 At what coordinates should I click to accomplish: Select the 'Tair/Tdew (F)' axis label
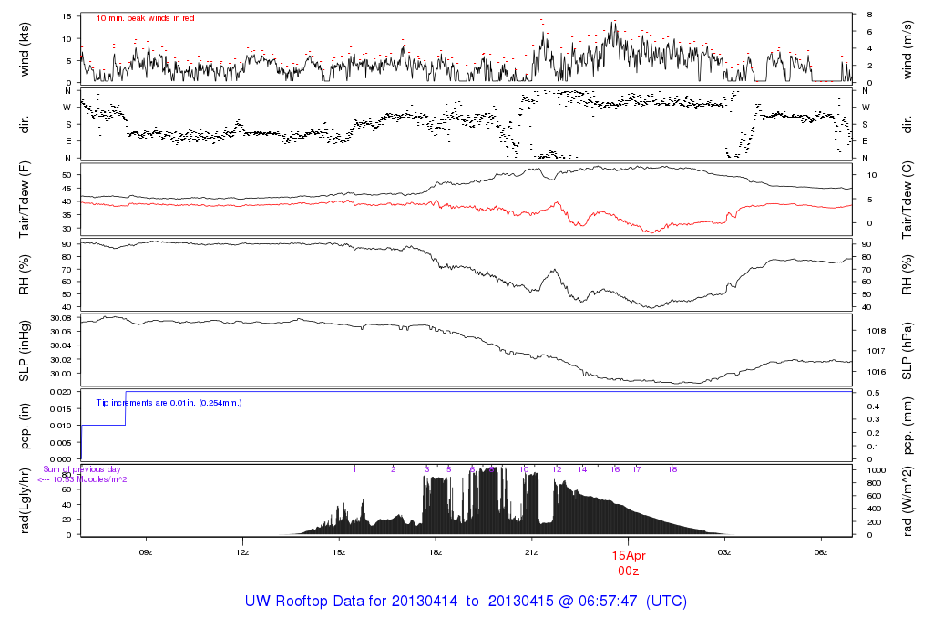pyautogui.click(x=25, y=200)
